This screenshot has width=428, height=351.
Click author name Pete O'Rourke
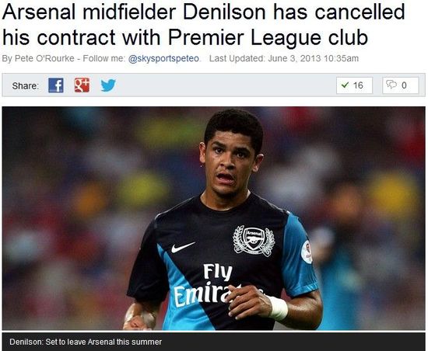click(44, 58)
